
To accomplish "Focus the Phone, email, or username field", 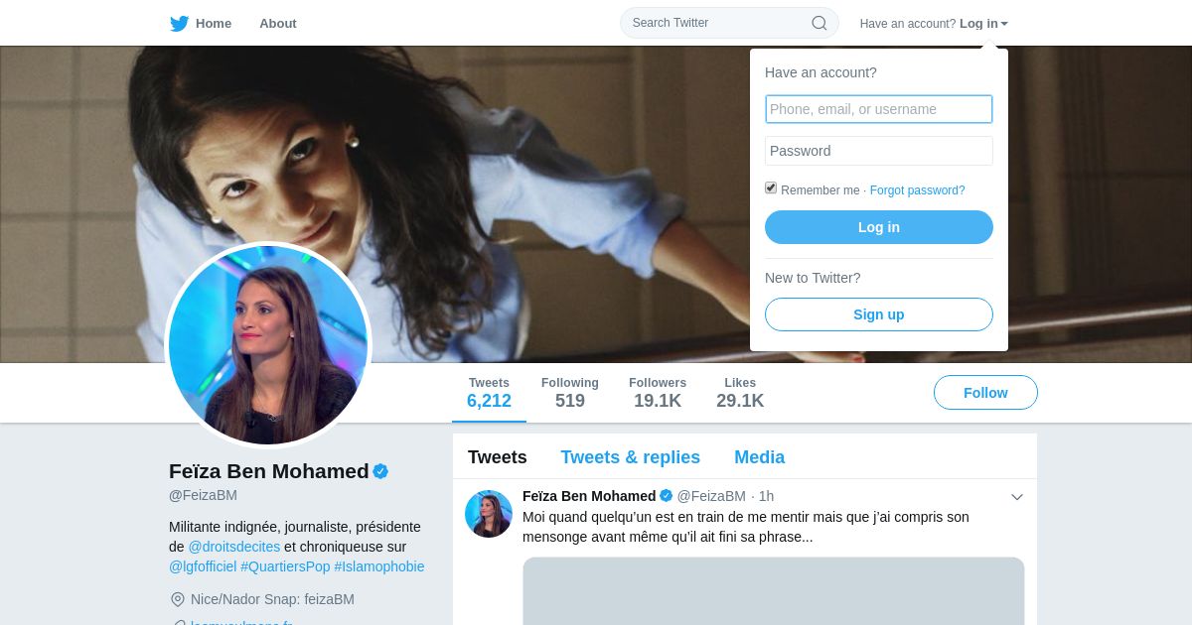I will click(x=879, y=109).
